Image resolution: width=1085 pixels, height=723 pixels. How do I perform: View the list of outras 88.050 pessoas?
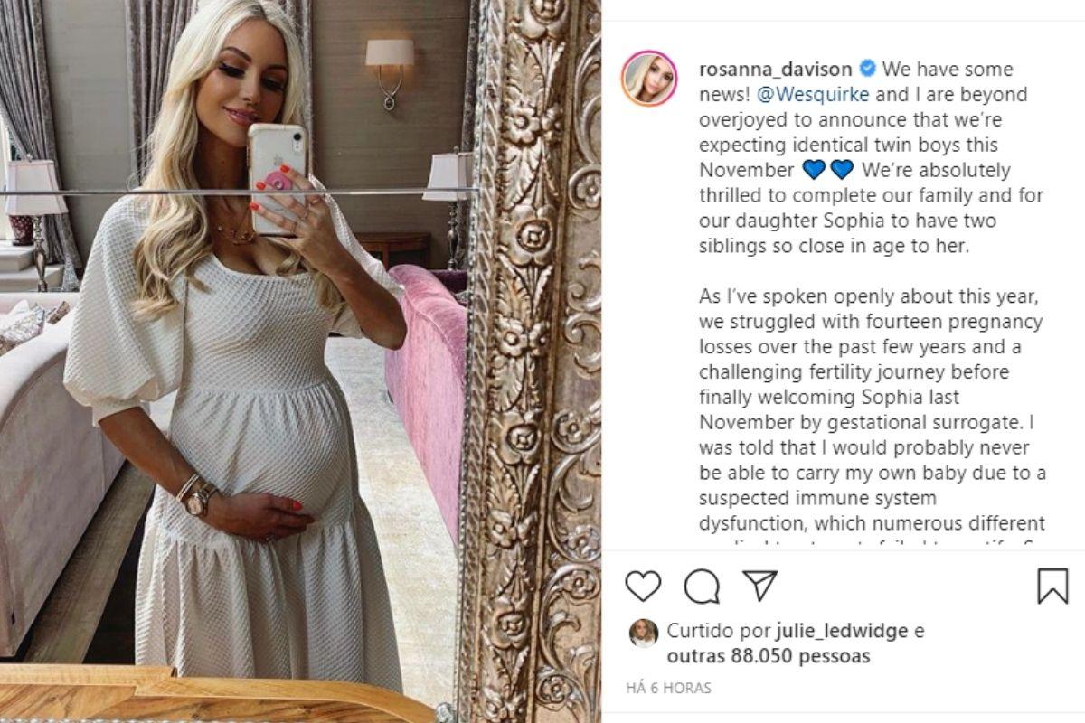[x=769, y=656]
